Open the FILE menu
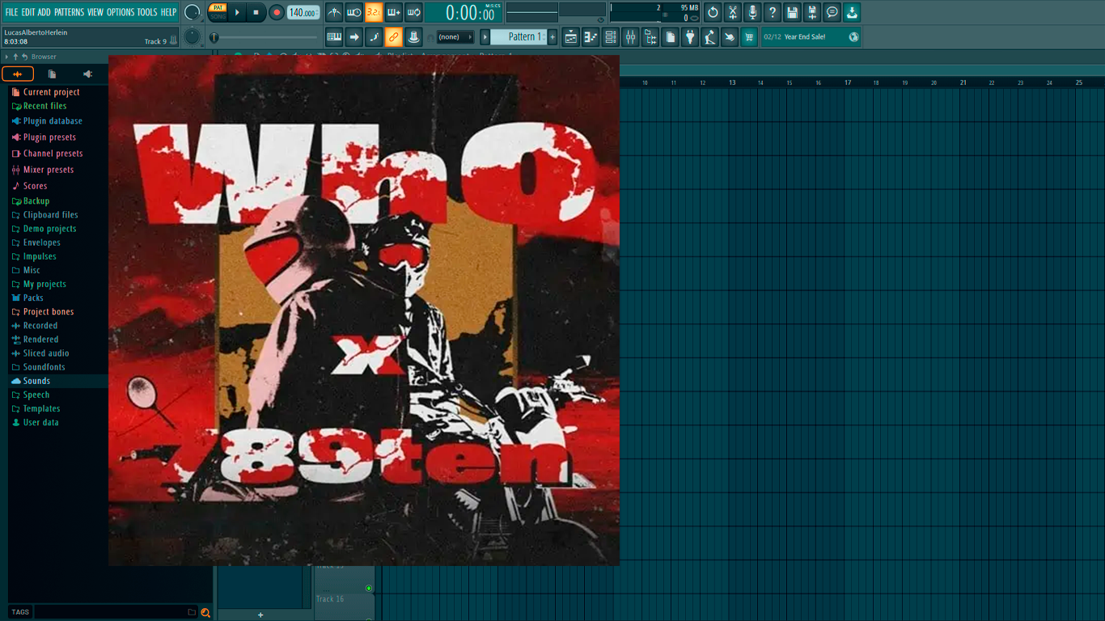This screenshot has height=621, width=1105. point(11,12)
